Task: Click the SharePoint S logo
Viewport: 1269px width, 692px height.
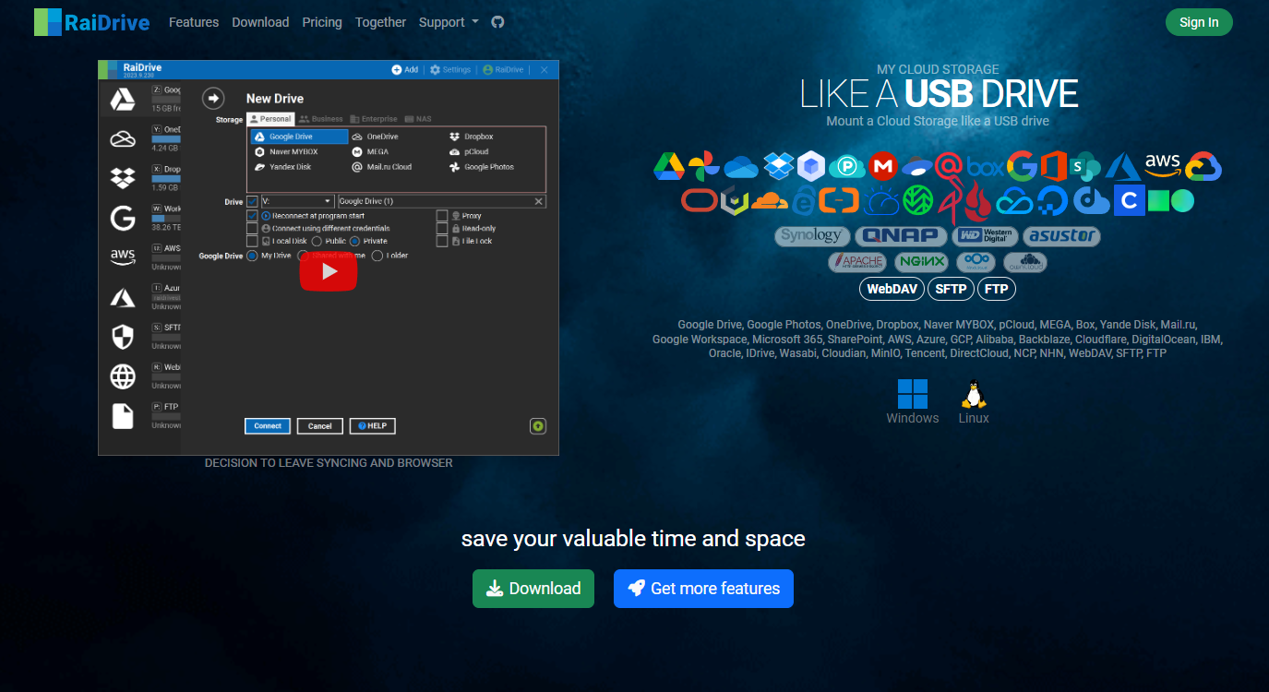Action: (1084, 167)
